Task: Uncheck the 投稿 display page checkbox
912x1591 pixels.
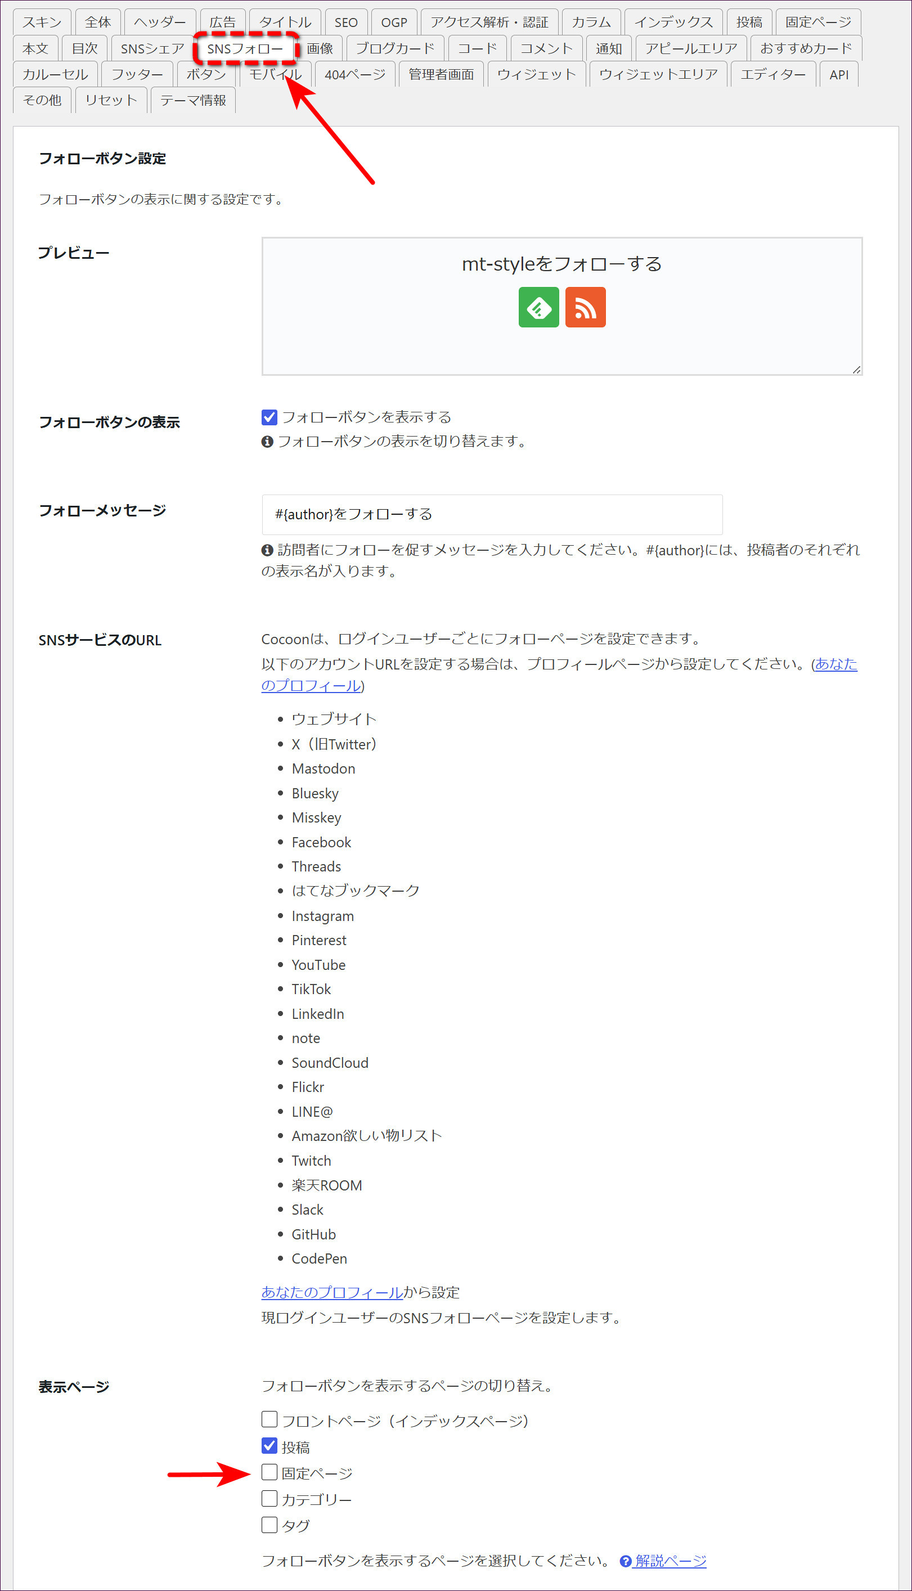Action: click(269, 1446)
